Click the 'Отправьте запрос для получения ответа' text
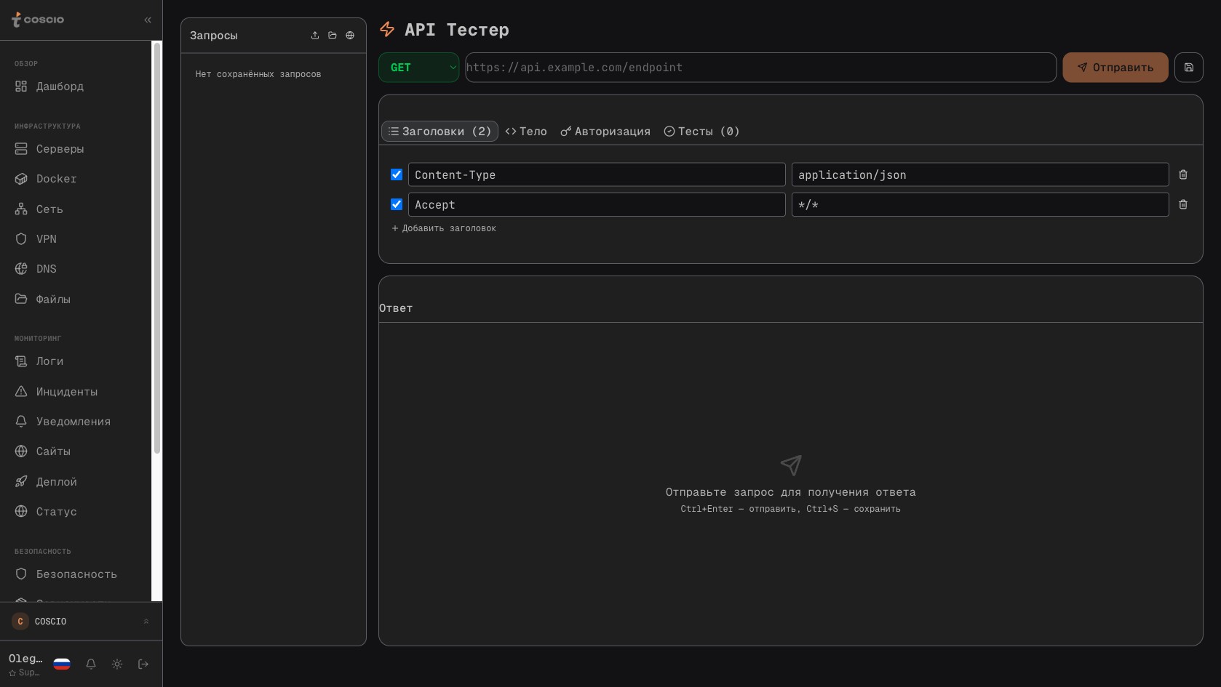1221x687 pixels. click(x=791, y=492)
